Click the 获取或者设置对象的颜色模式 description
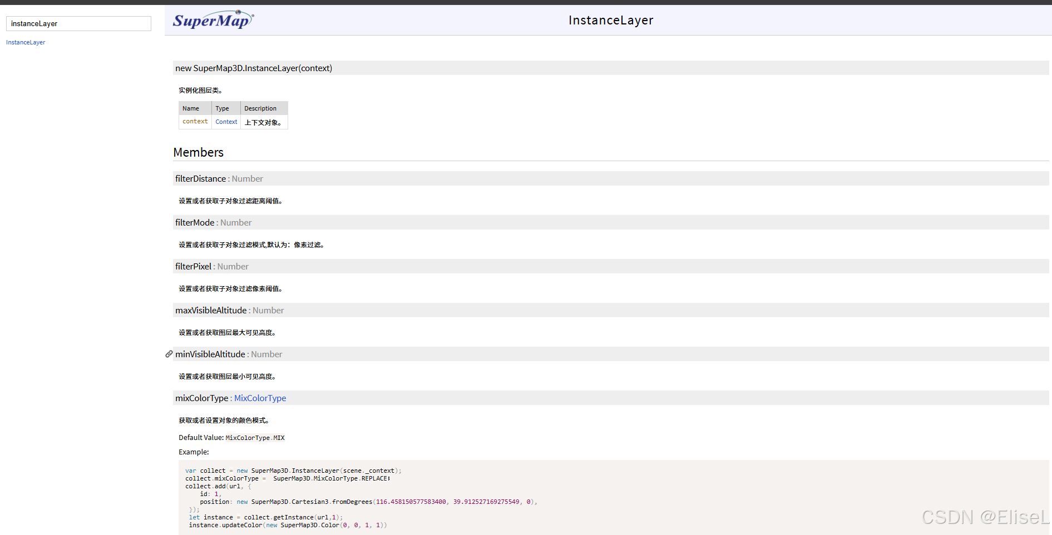1052x535 pixels. (224, 420)
